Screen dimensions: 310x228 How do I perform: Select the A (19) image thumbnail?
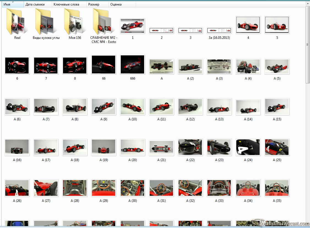(104, 147)
